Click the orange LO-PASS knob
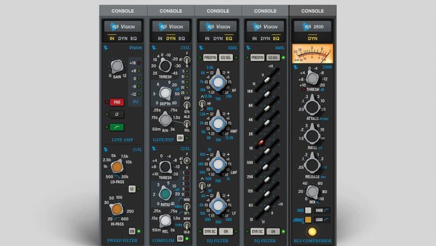The height and width of the screenshot is (246, 436). pyautogui.click(x=117, y=167)
